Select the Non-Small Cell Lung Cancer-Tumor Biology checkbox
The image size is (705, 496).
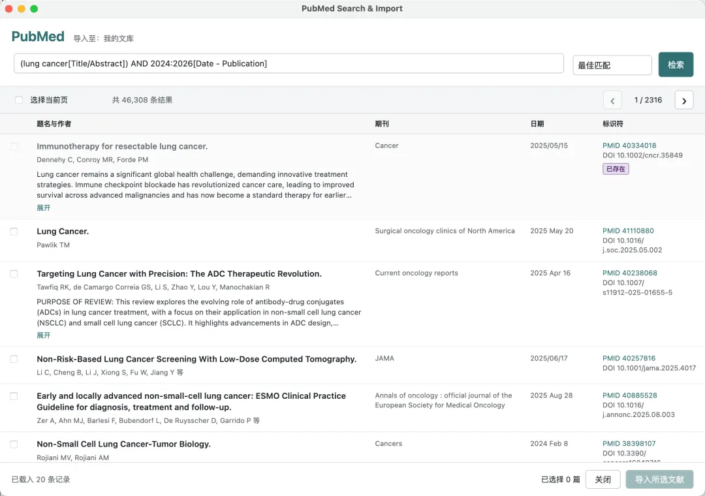[14, 444]
